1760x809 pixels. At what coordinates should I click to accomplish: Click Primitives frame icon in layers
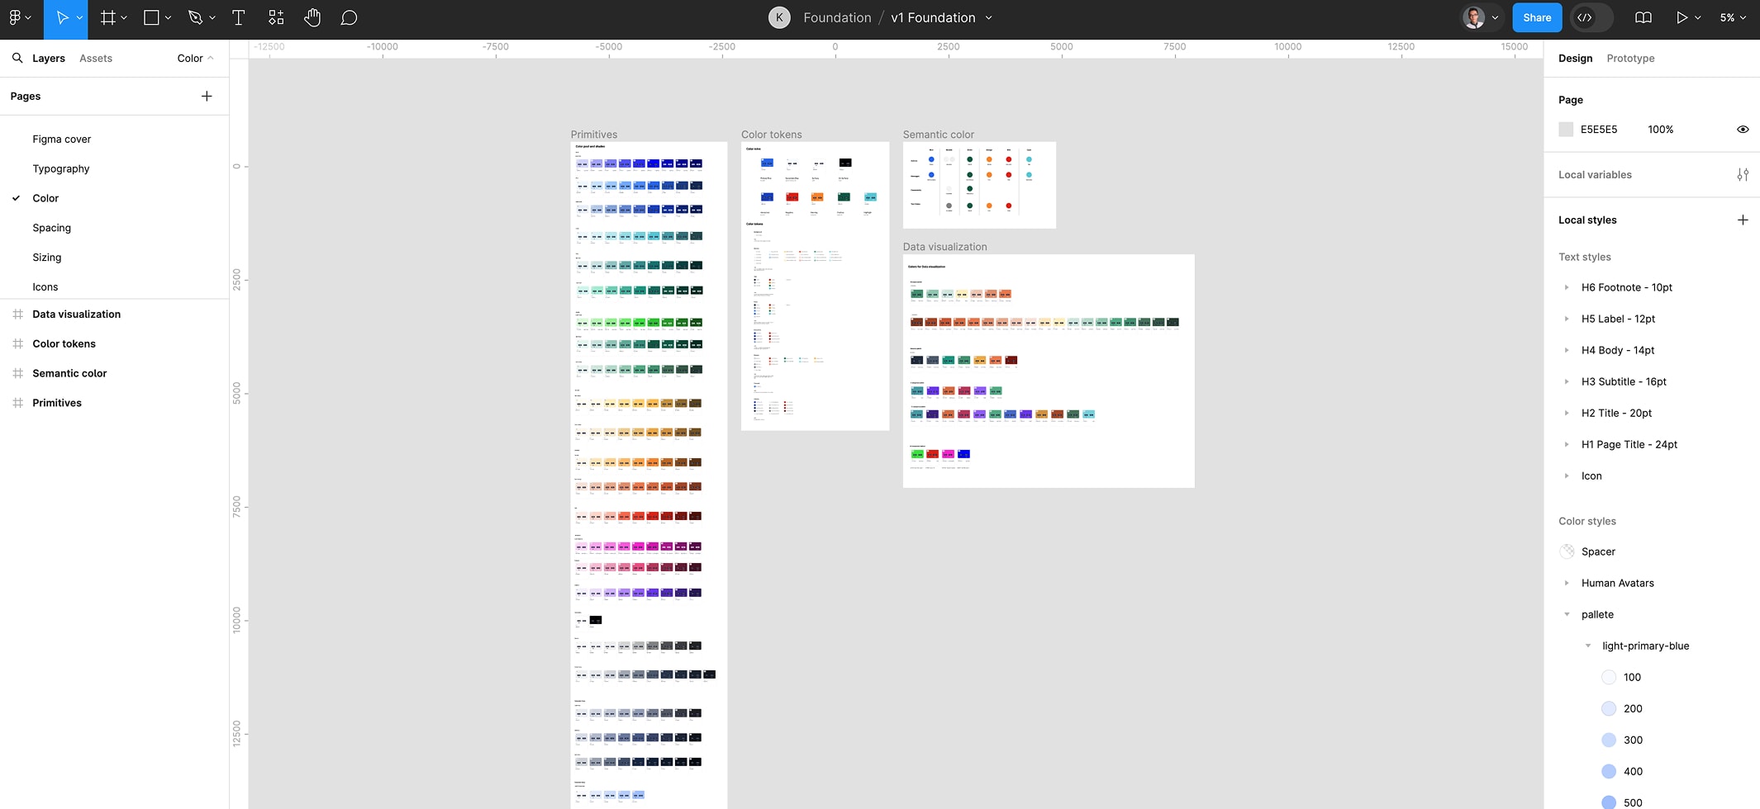[17, 403]
